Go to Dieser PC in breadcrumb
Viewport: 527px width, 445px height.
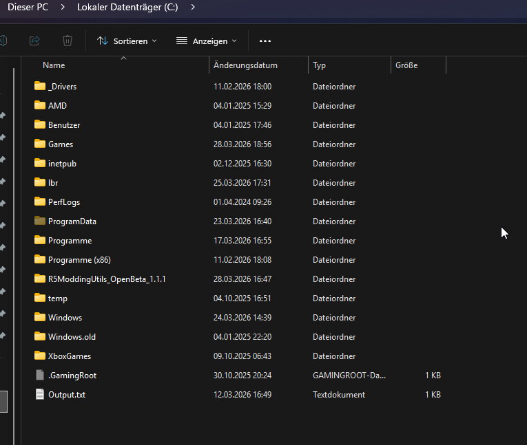tap(28, 7)
